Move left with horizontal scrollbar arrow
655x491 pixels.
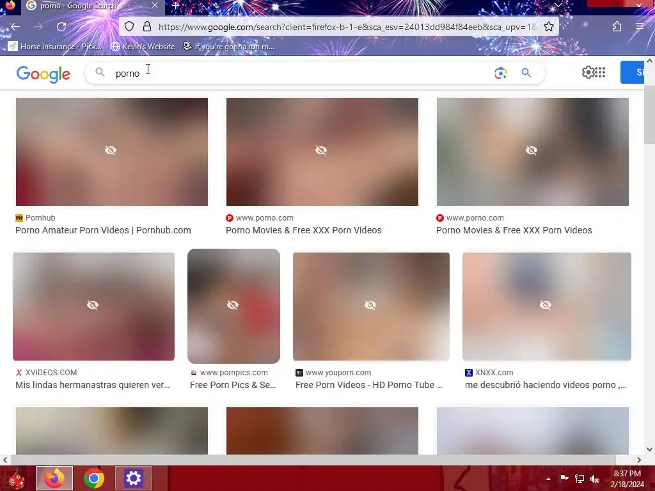pos(5,460)
